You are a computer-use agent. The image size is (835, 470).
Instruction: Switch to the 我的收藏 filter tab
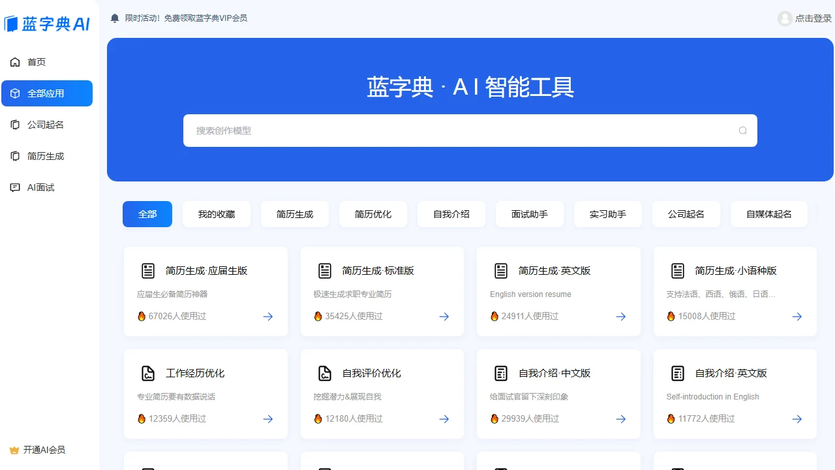[217, 213]
